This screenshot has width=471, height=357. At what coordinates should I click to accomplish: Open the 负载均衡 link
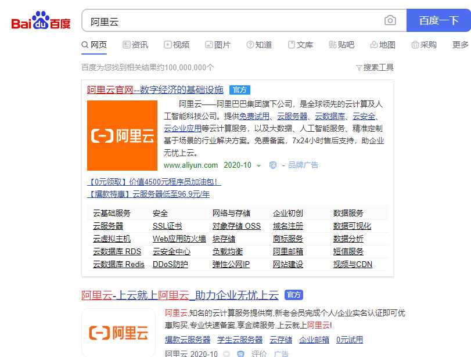tap(228, 251)
